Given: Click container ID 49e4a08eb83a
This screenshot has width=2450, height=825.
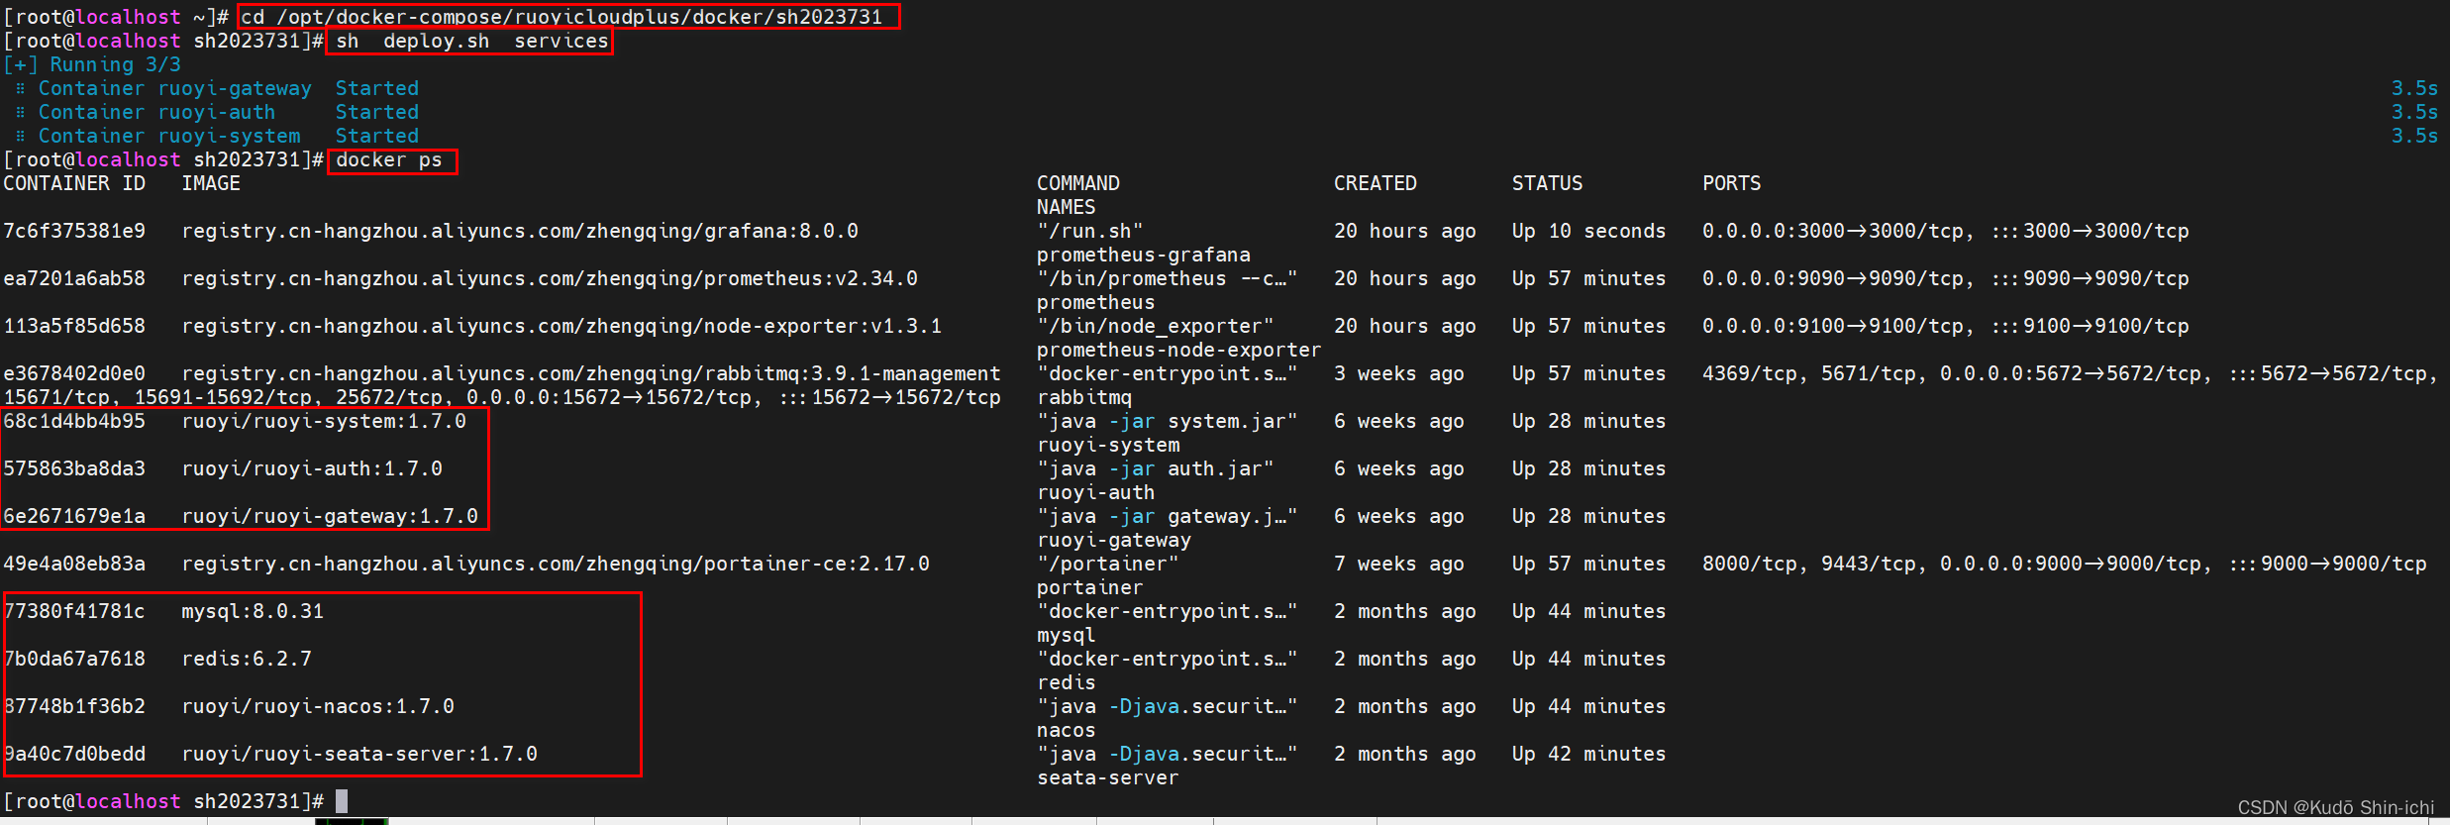Looking at the screenshot, I should click(x=74, y=564).
